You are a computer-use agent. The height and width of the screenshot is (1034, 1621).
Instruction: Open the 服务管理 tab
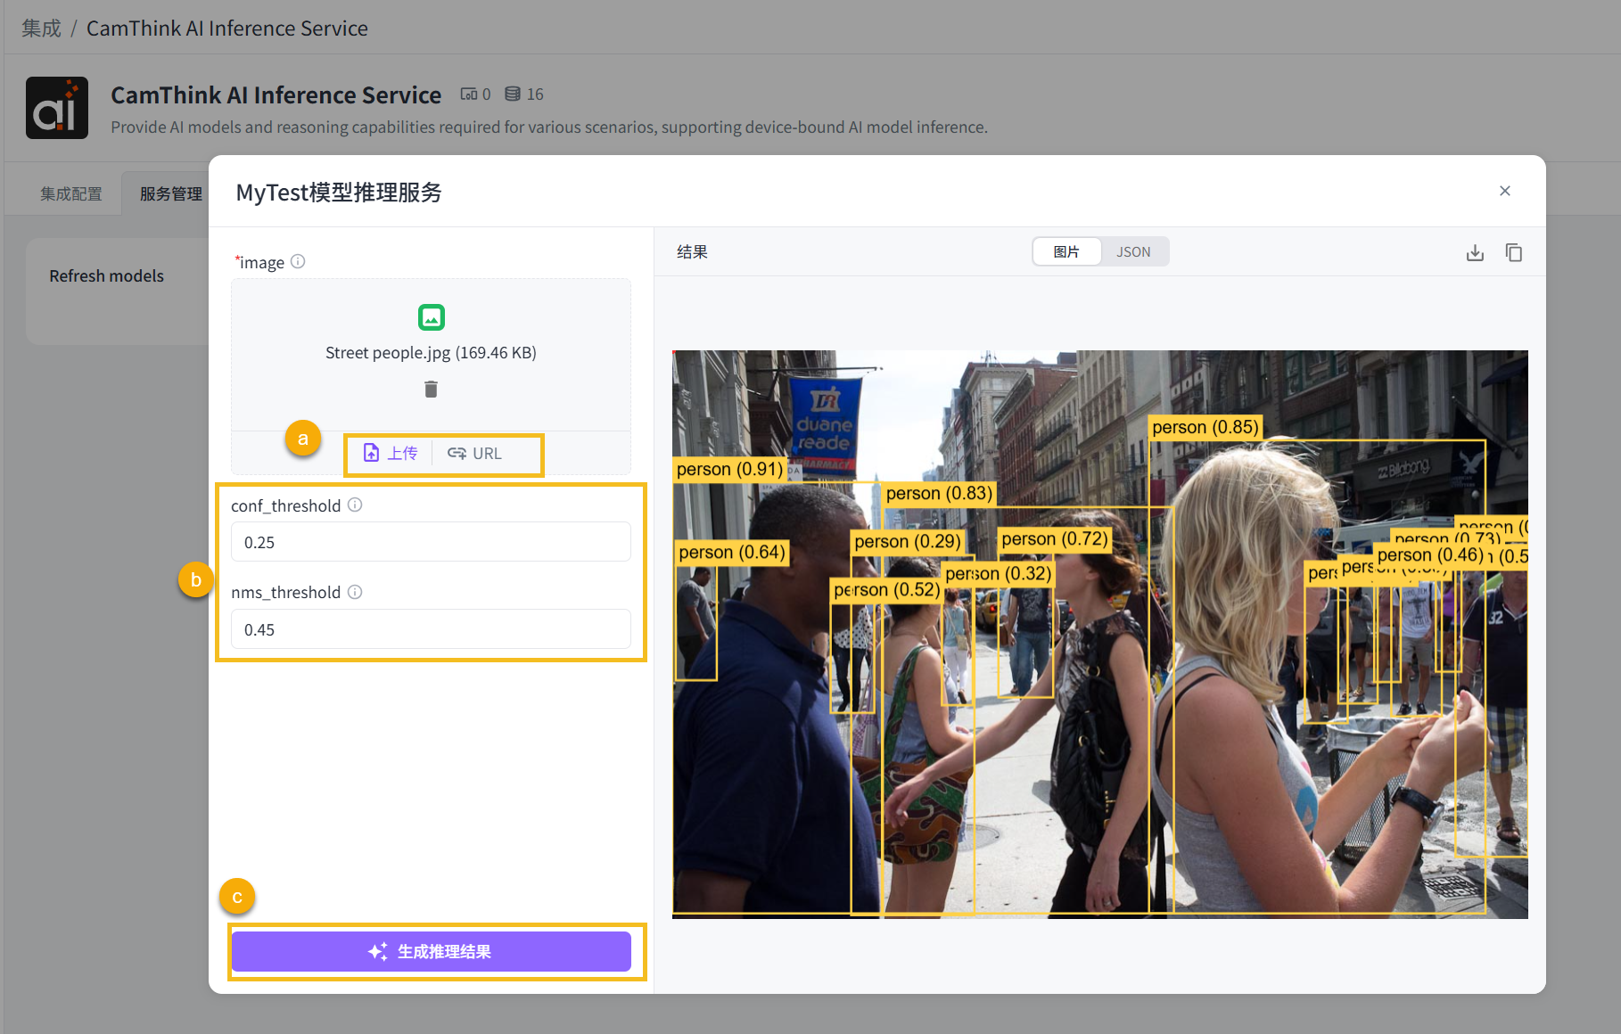coord(170,193)
